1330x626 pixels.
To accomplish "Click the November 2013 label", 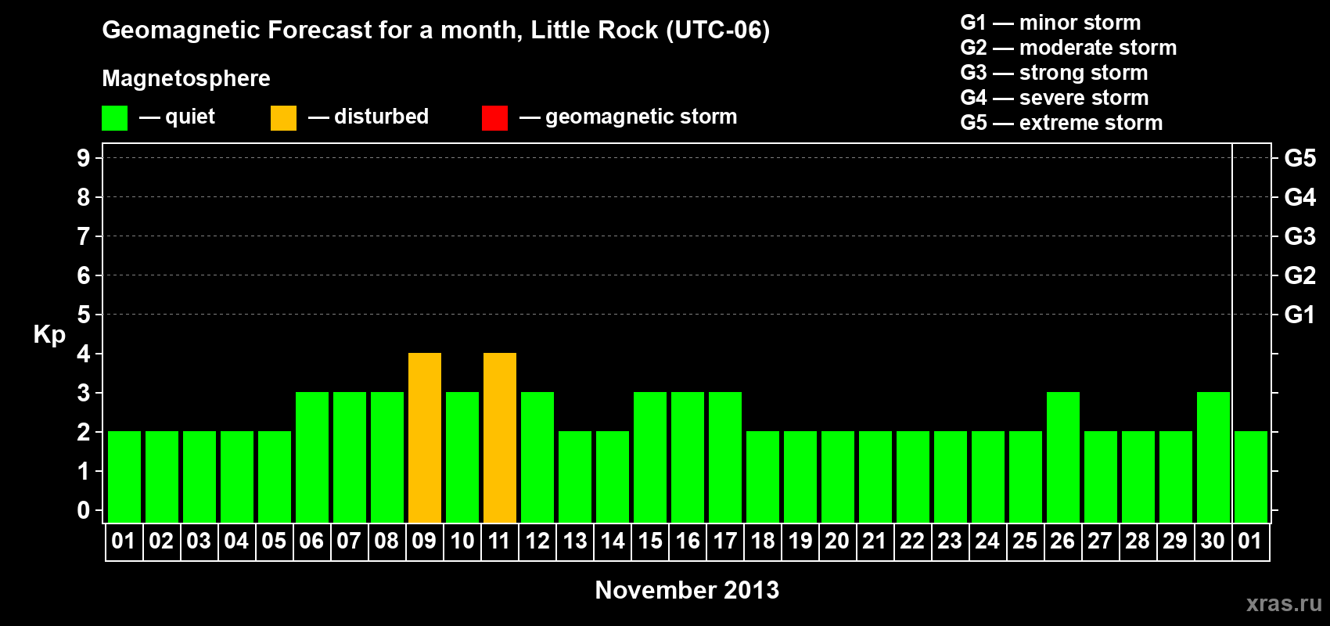I will [687, 590].
